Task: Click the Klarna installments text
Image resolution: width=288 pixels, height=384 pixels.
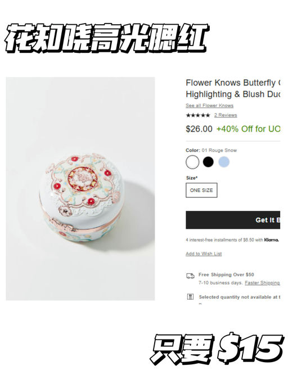Action: point(232,240)
